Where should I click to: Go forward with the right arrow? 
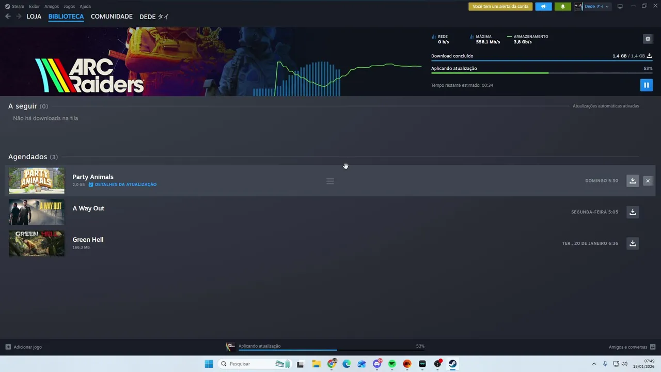click(19, 17)
